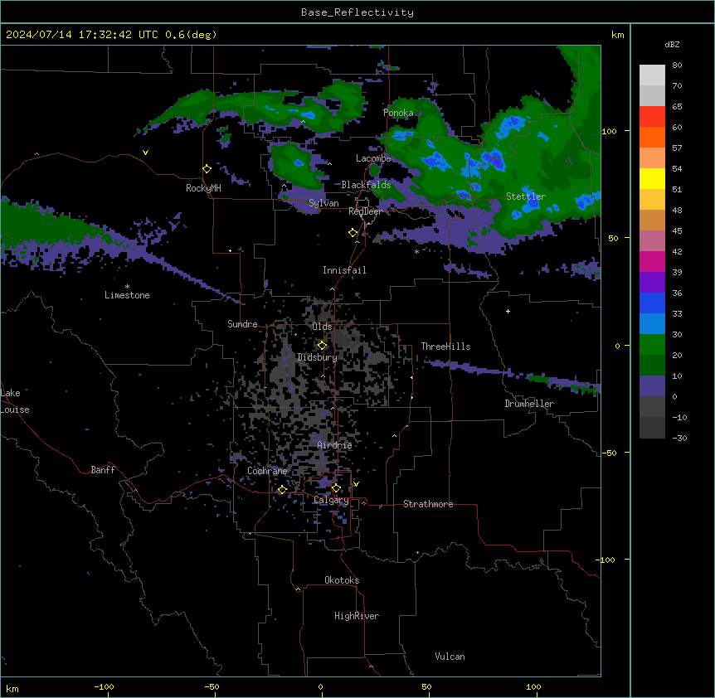Click the RedDeer city label
The width and height of the screenshot is (715, 698).
coord(365,211)
